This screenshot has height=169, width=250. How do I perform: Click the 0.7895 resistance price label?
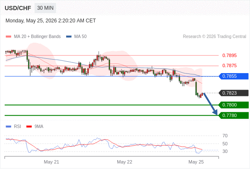(229, 55)
